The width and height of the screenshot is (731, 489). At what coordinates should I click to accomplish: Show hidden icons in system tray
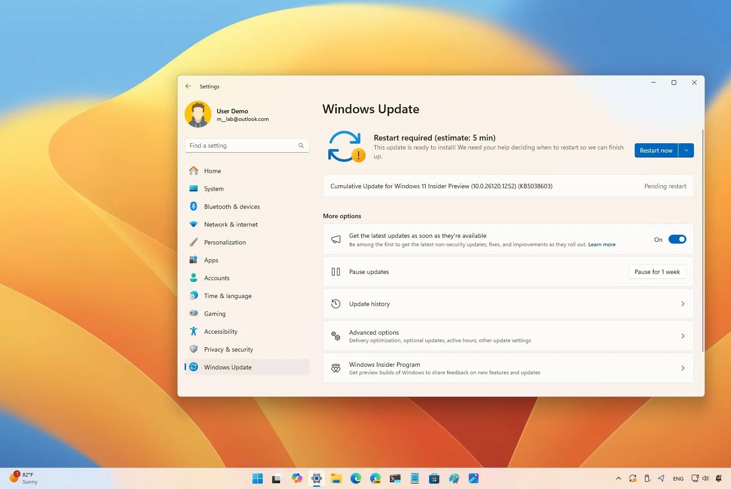pos(619,478)
